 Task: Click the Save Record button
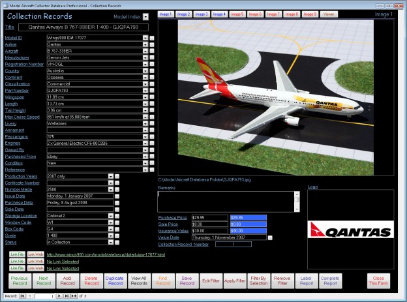[187, 280]
